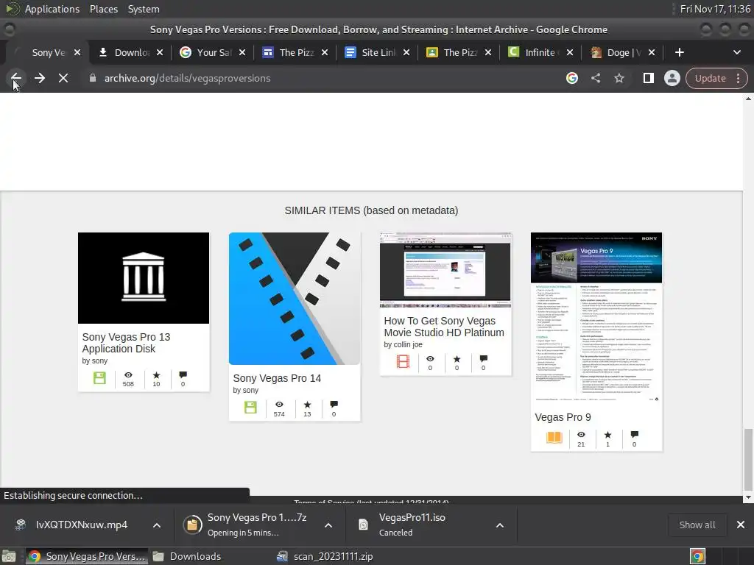The width and height of the screenshot is (754, 565).
Task: Close the Infinite tab
Action: [570, 52]
